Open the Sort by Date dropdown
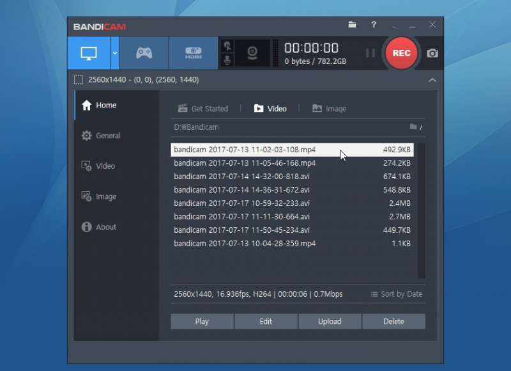The width and height of the screenshot is (511, 371). coord(396,294)
